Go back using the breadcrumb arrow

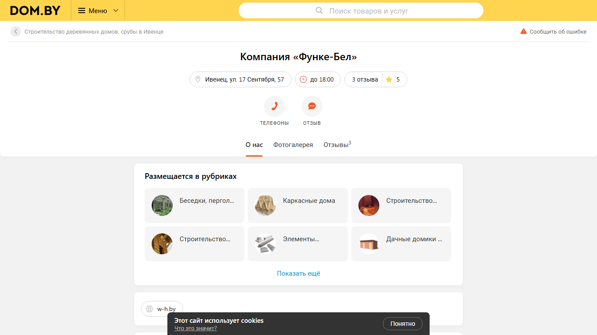[16, 31]
